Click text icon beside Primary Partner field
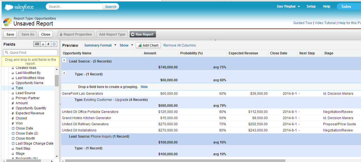 coord(13,98)
